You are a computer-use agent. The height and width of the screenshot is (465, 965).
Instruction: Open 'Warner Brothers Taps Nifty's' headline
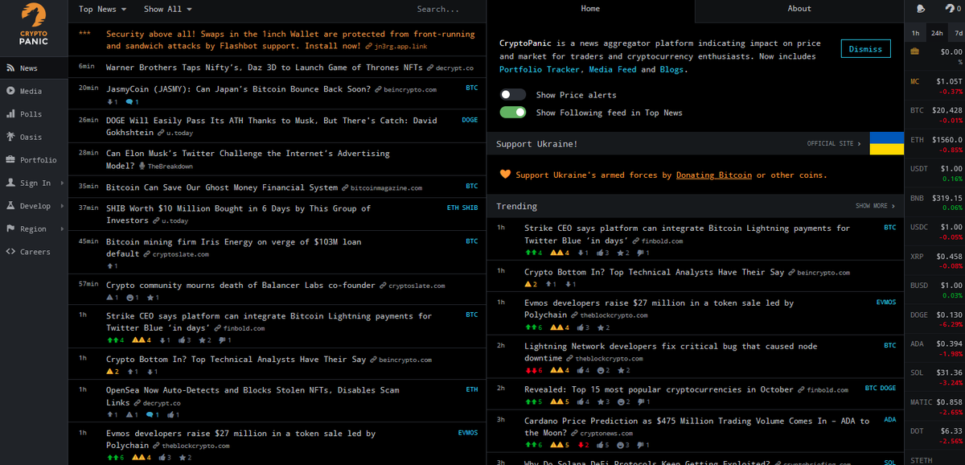[264, 68]
